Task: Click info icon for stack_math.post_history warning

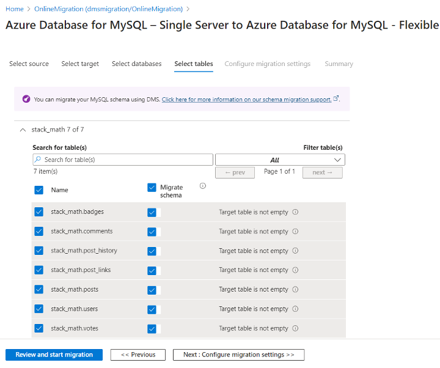Action: point(295,251)
